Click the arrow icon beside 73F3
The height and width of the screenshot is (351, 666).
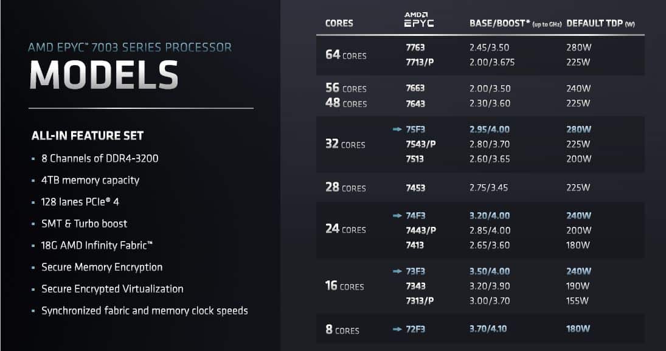click(x=397, y=271)
